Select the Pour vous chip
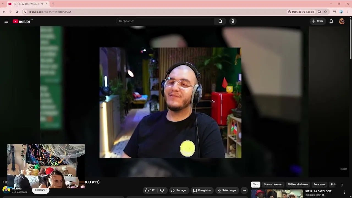352x198 pixels. click(x=319, y=185)
